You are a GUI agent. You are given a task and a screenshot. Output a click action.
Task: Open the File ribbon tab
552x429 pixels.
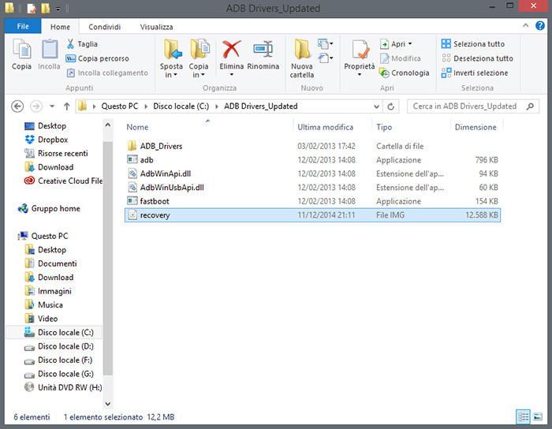pos(23,26)
